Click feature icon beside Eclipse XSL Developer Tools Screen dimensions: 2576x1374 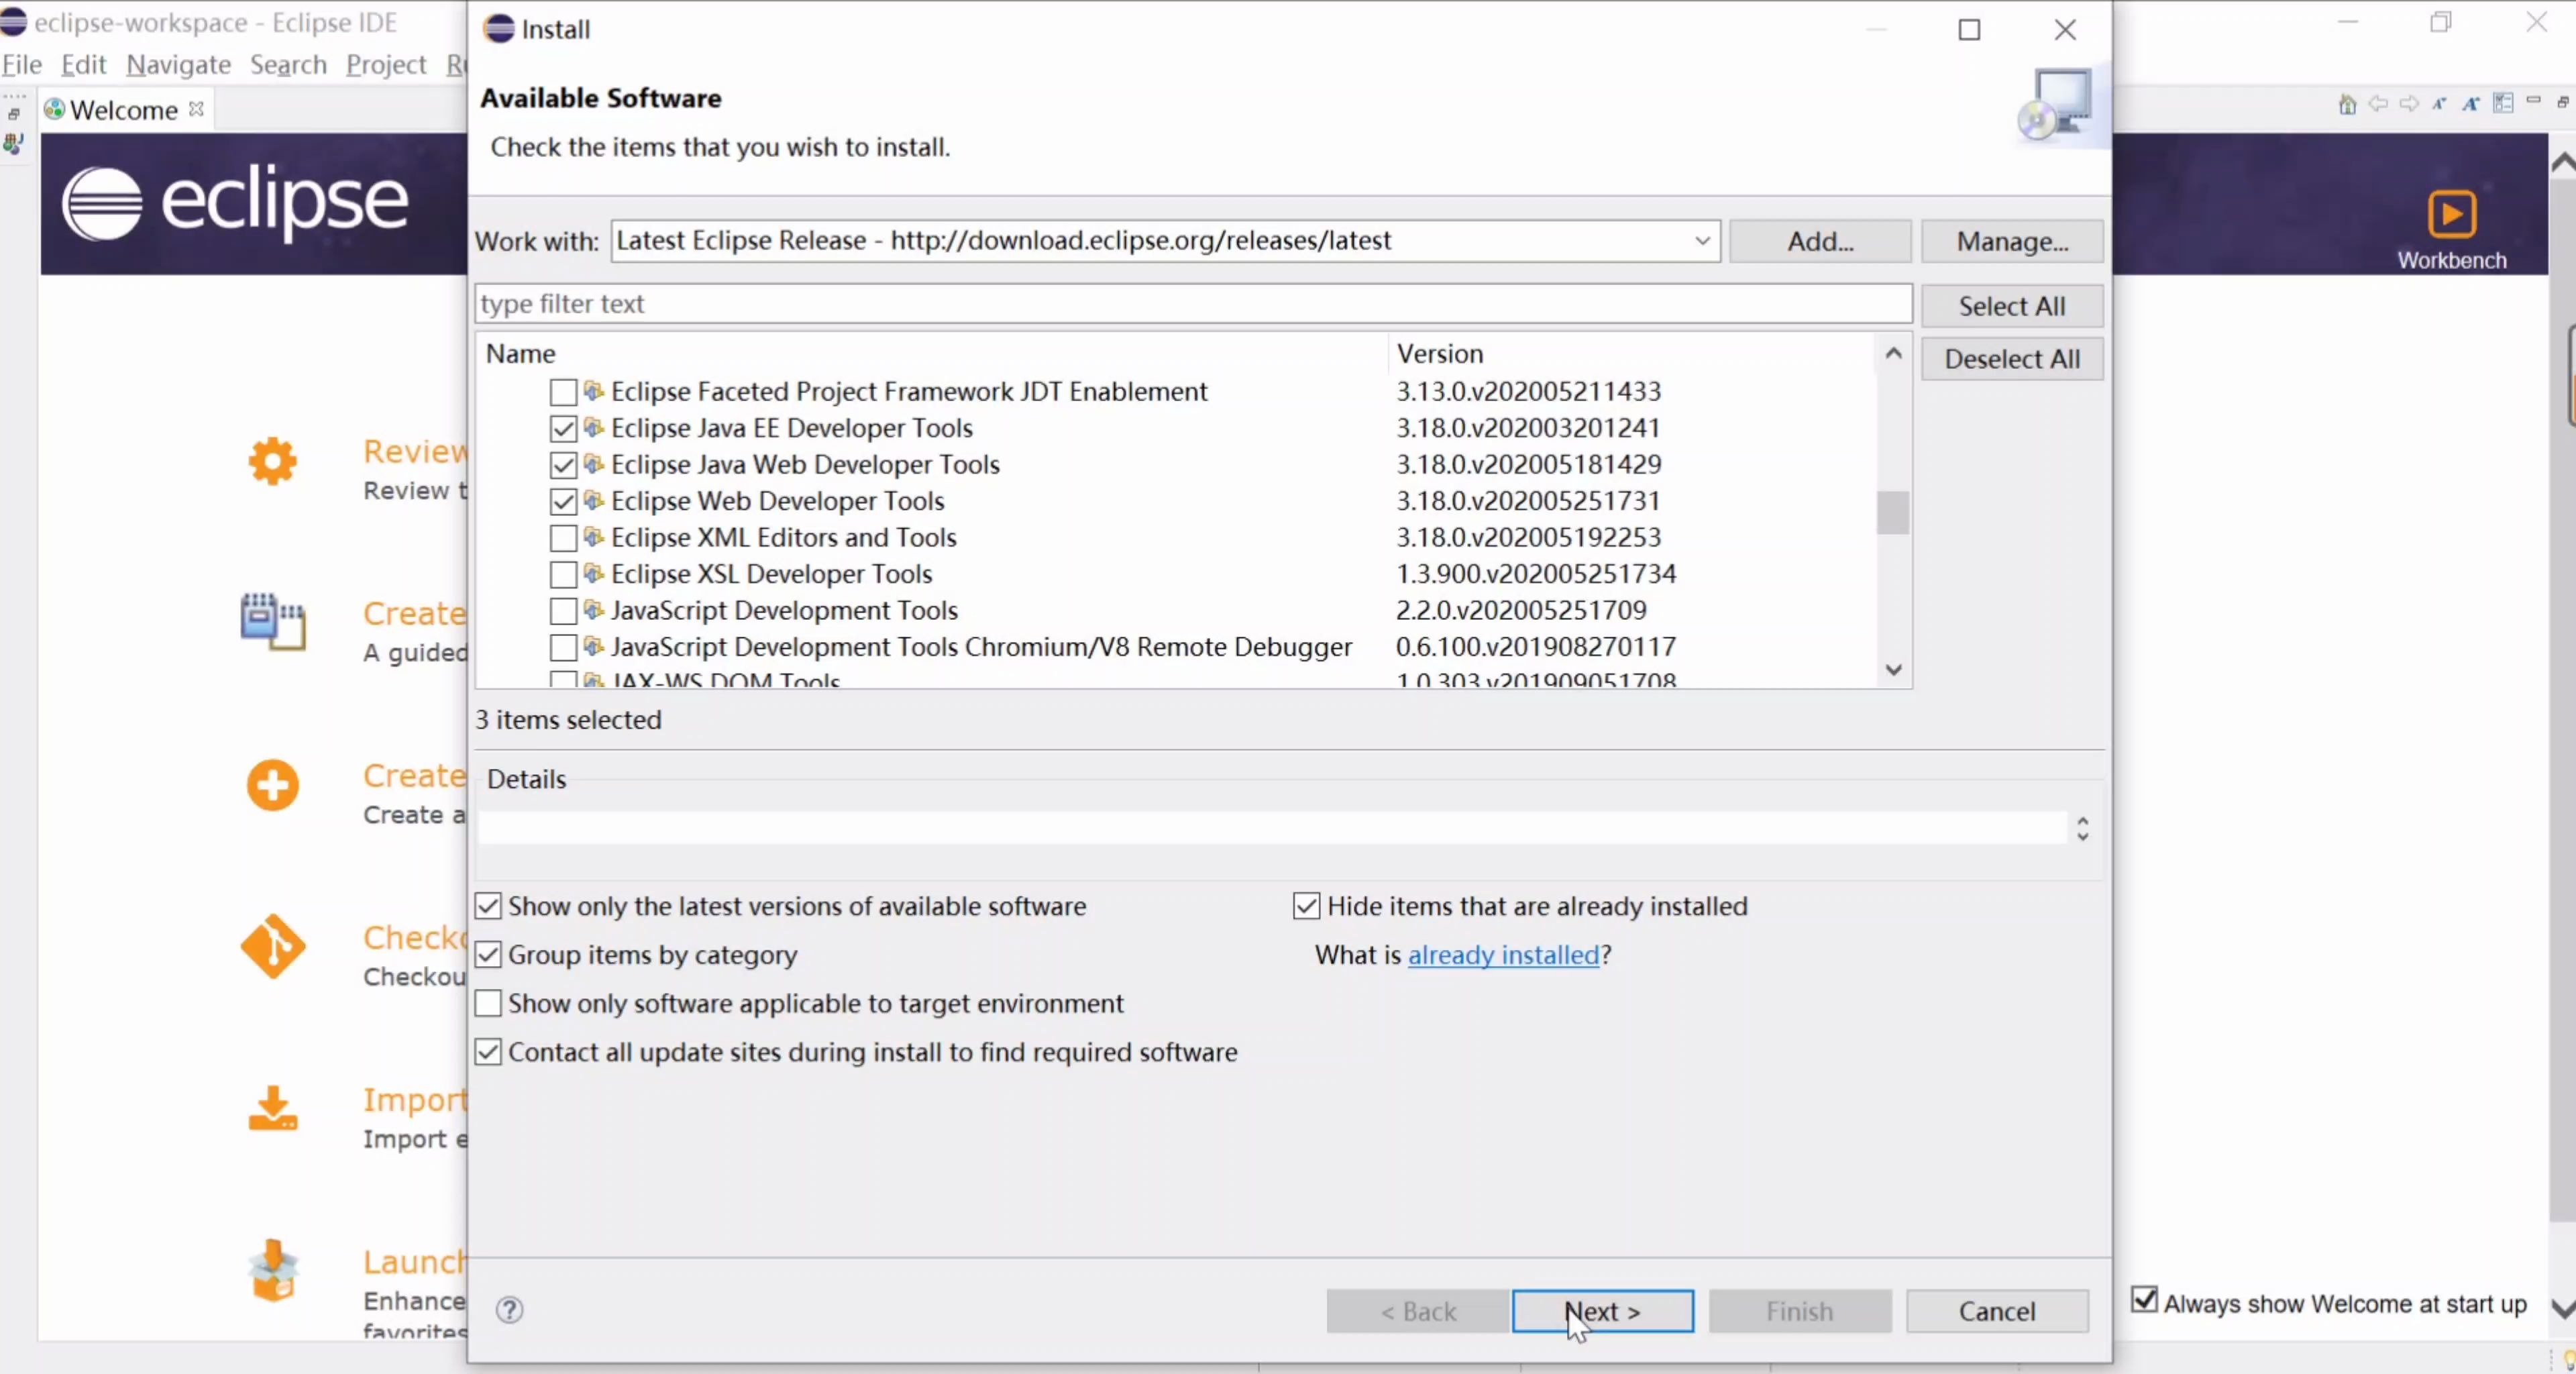coord(594,574)
